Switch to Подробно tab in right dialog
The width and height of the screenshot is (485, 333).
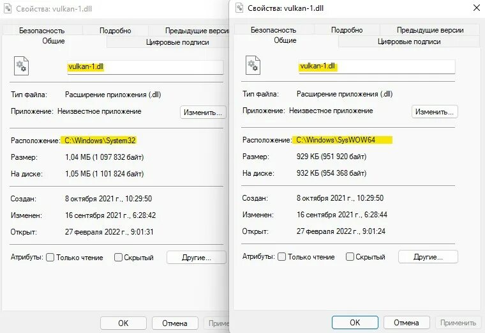tap(347, 30)
